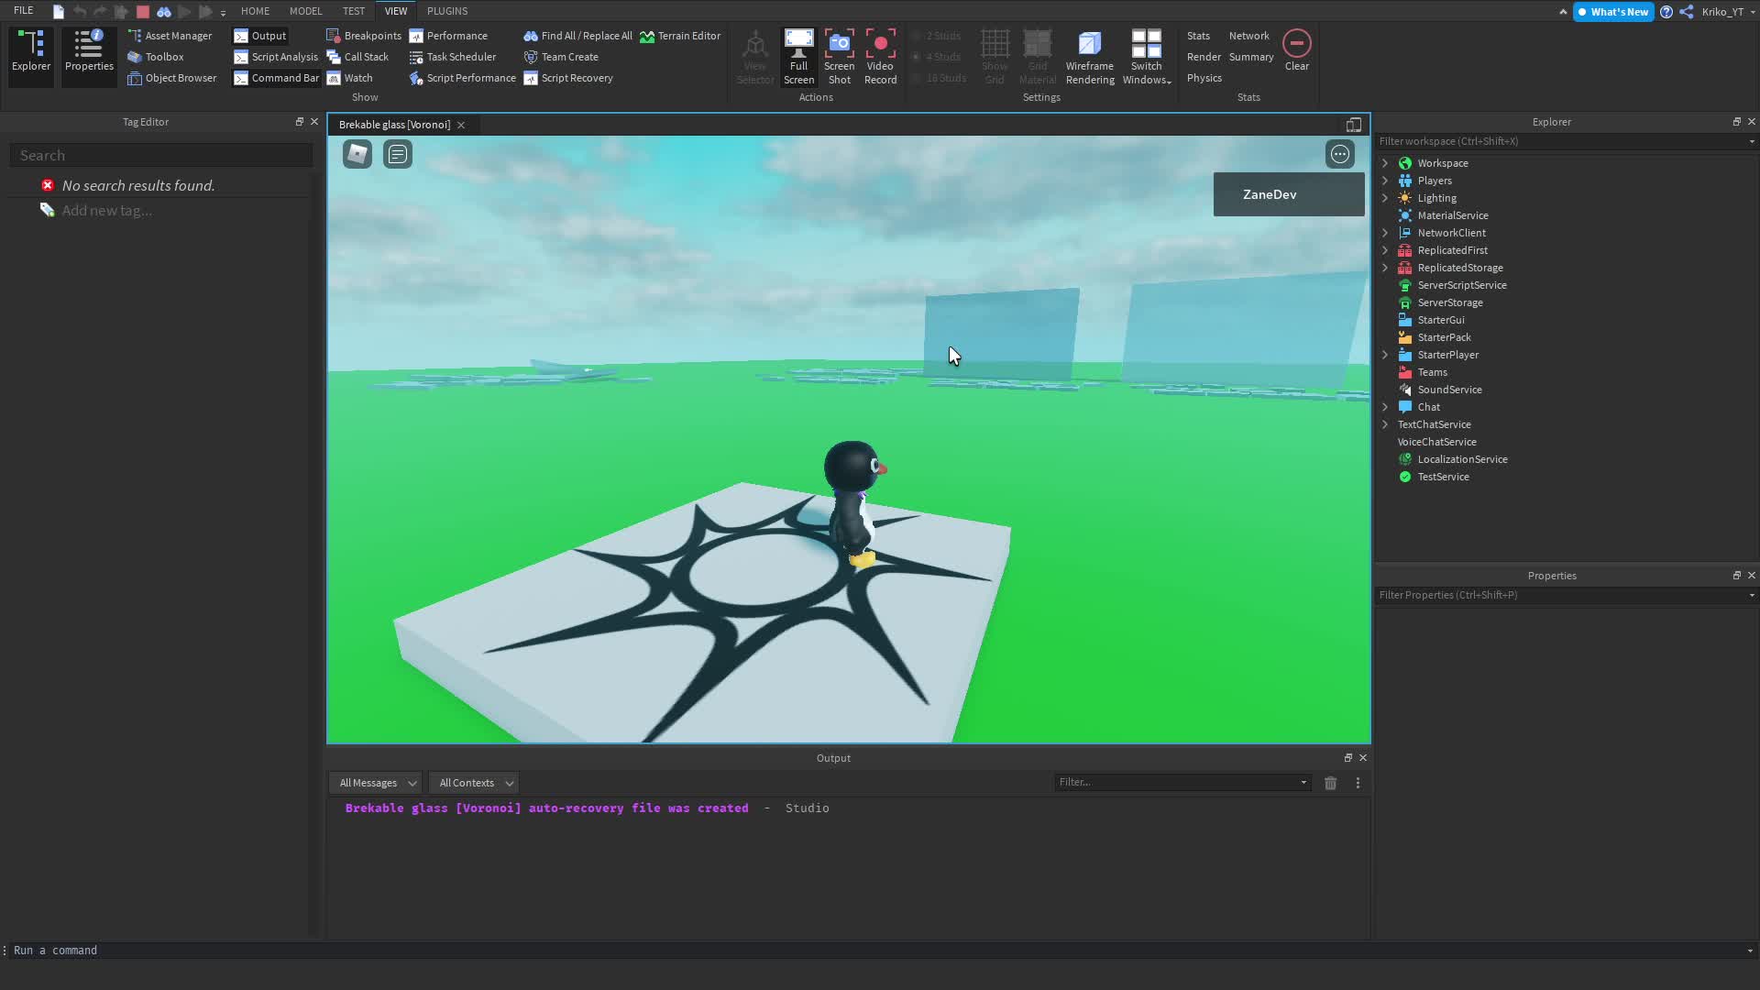Open the What's New panel
The image size is (1760, 990).
click(1612, 12)
